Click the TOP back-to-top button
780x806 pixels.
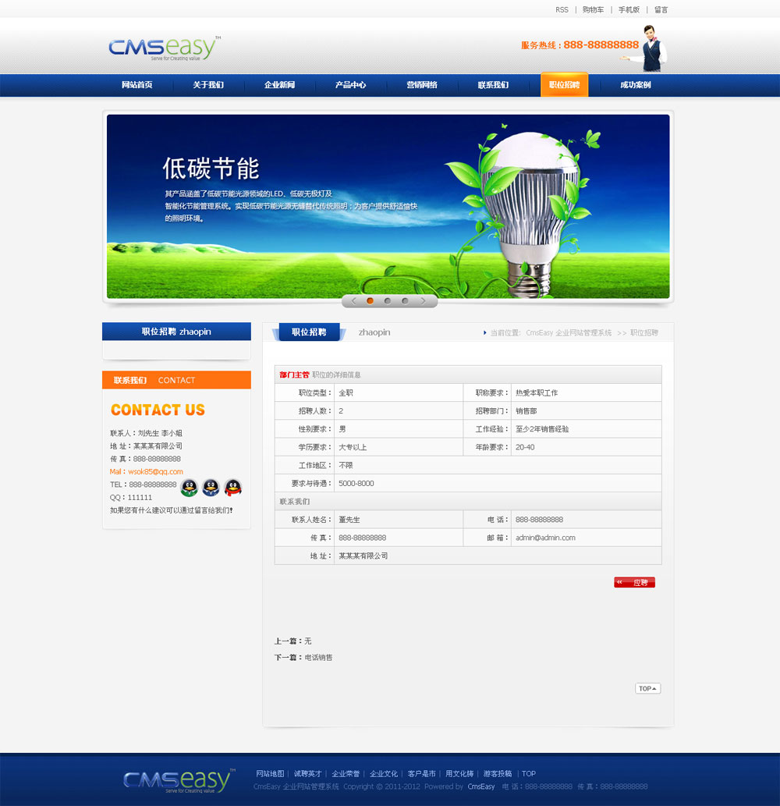click(647, 688)
